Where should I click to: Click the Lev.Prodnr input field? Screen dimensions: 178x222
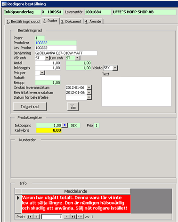pos(56,48)
